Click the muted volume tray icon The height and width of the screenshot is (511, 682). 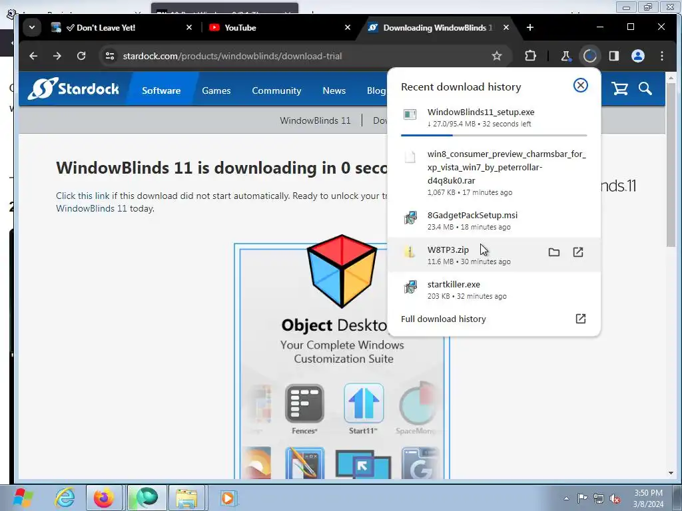point(615,498)
